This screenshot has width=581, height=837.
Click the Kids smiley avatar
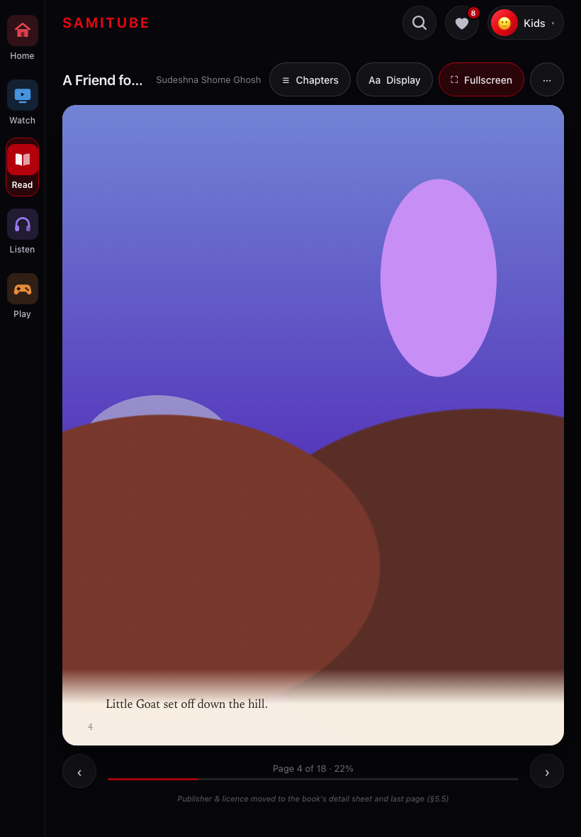(504, 23)
